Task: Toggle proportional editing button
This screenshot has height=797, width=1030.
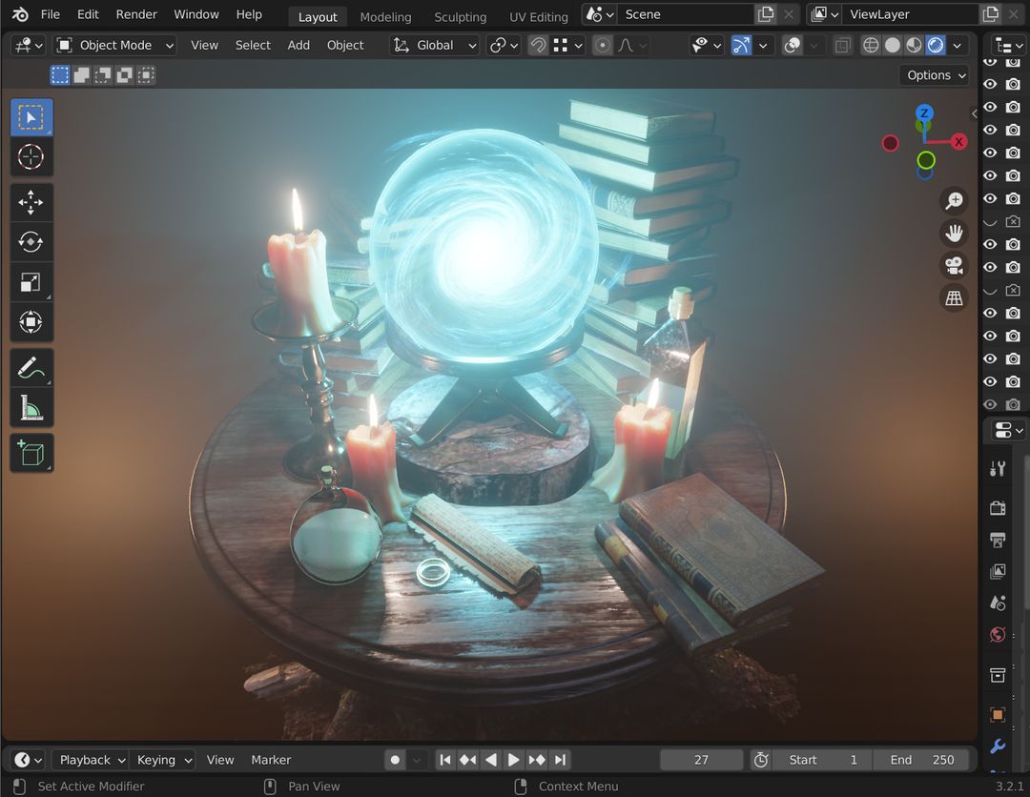Action: [603, 45]
